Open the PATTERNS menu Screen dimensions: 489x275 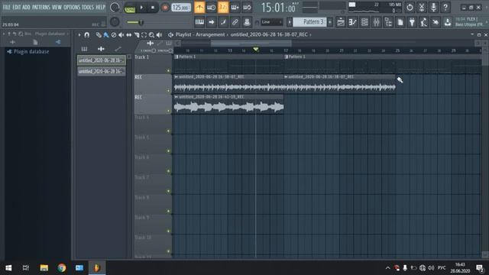[x=40, y=7]
